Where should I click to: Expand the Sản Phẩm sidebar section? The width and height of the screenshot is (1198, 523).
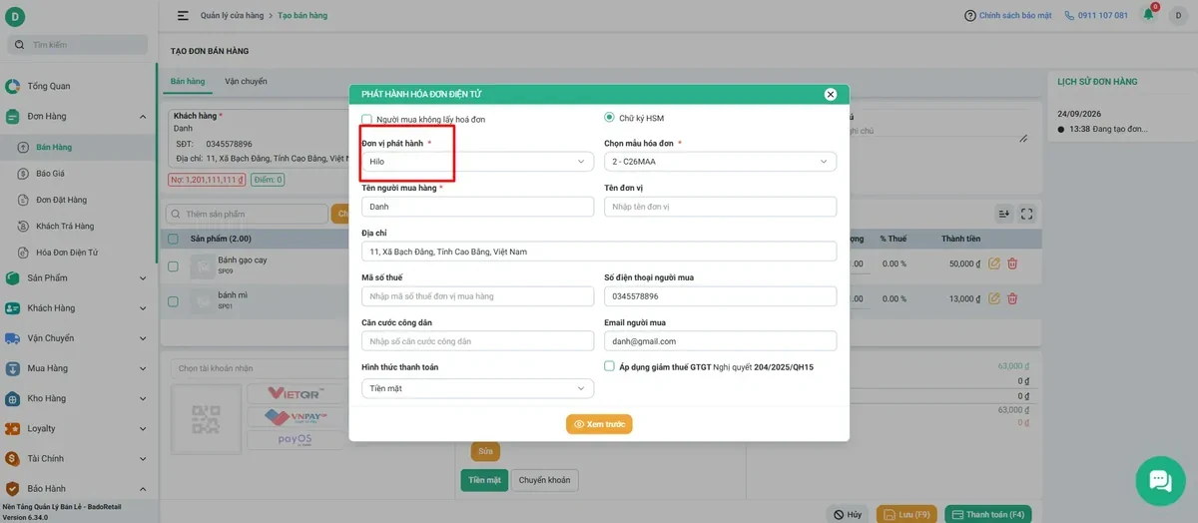click(78, 278)
